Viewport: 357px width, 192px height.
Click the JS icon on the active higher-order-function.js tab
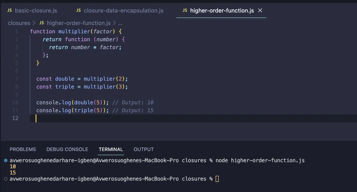185,10
